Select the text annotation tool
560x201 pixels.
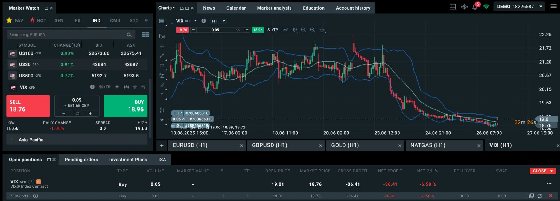click(162, 95)
